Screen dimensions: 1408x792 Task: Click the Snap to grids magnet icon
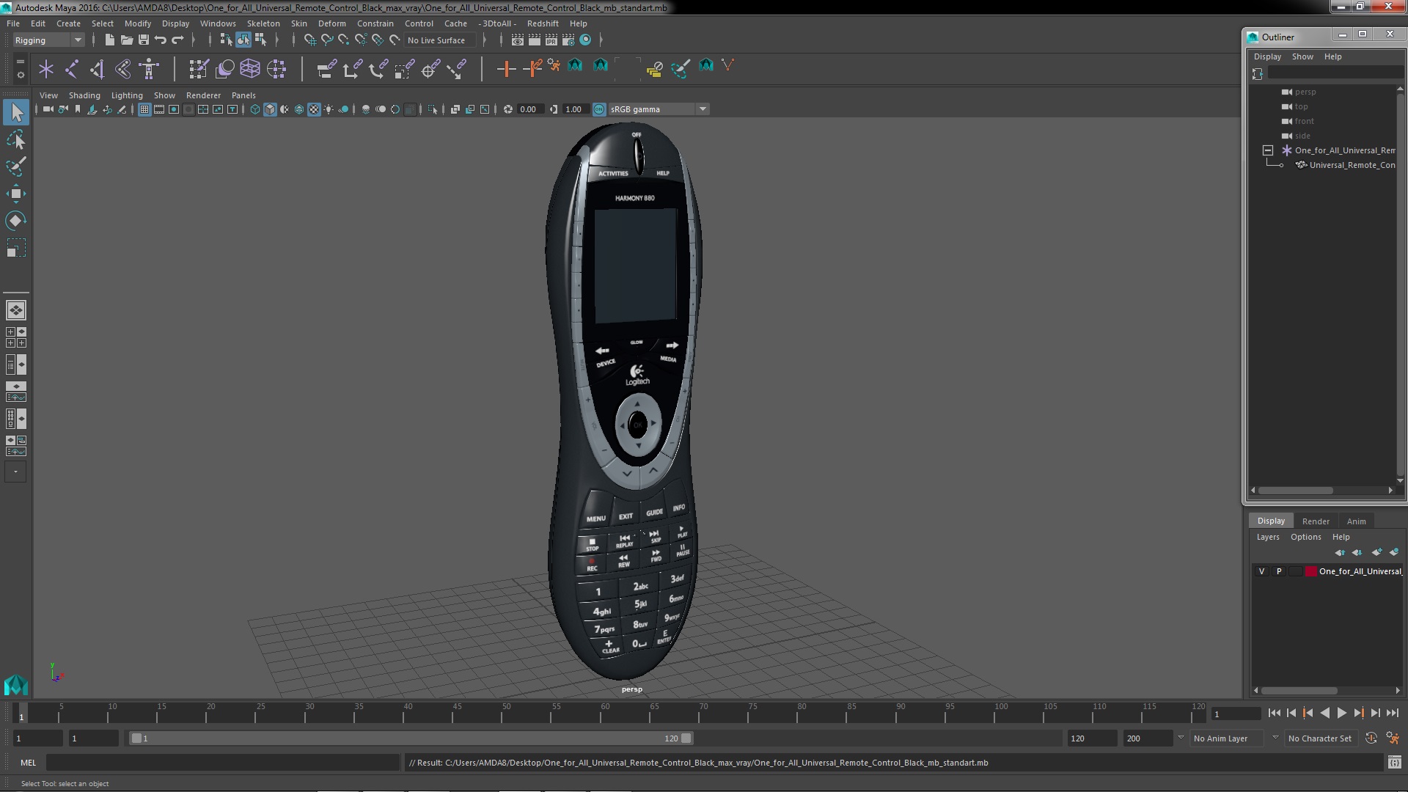[309, 40]
